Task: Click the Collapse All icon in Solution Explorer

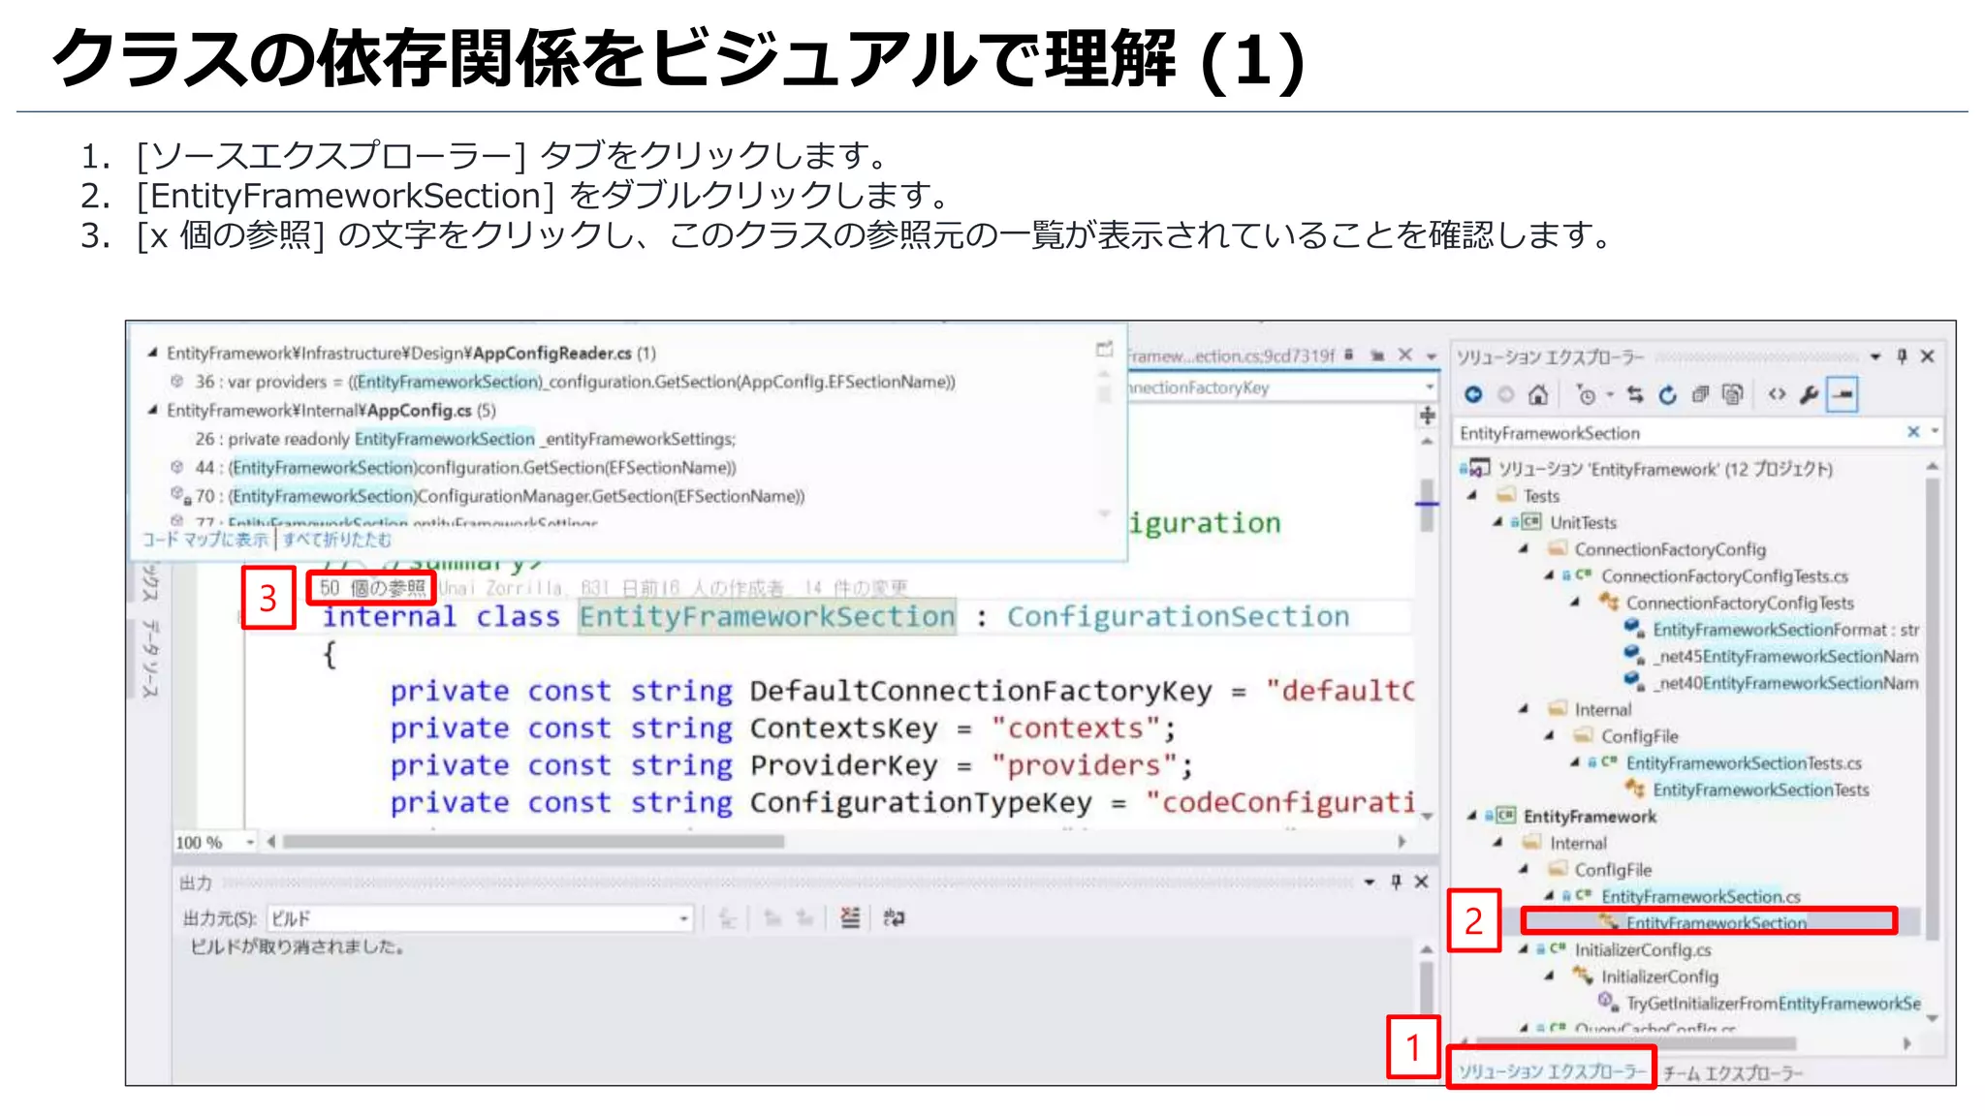Action: (1700, 394)
